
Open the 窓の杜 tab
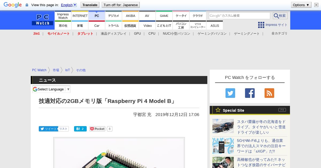pos(63,25)
